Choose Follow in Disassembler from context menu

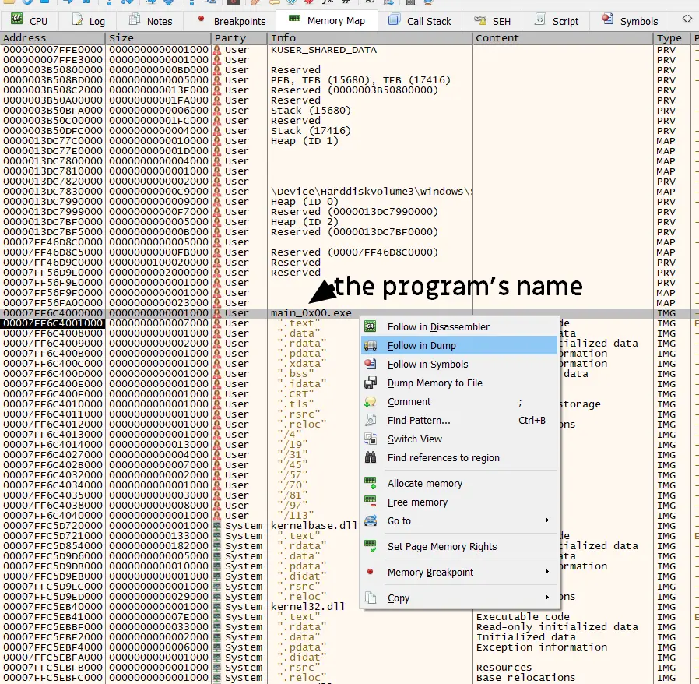pyautogui.click(x=438, y=327)
